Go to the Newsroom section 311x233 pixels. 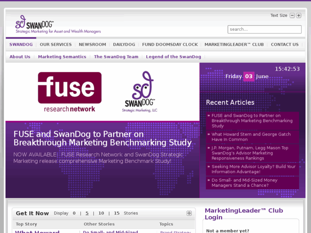click(92, 44)
